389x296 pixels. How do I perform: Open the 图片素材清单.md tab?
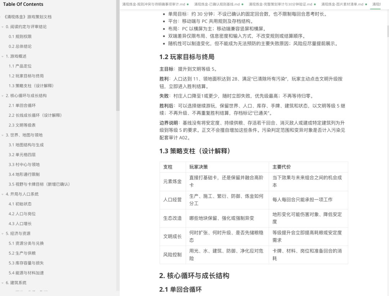coord(342,4)
